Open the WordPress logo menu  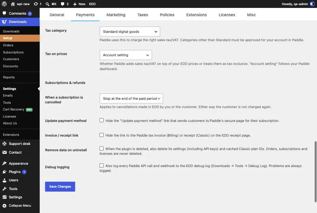click(4, 4)
